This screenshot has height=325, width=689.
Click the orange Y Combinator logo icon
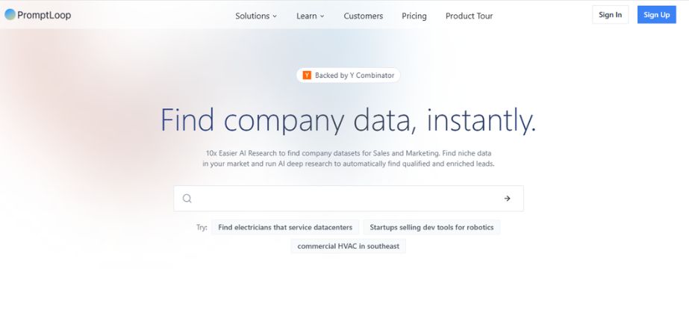(x=307, y=75)
